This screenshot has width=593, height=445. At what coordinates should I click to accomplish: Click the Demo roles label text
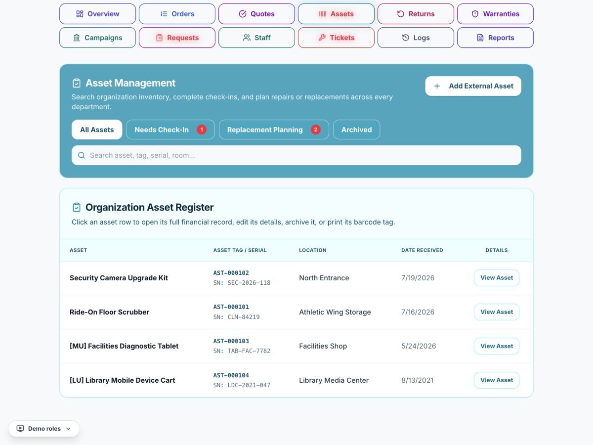click(x=44, y=429)
